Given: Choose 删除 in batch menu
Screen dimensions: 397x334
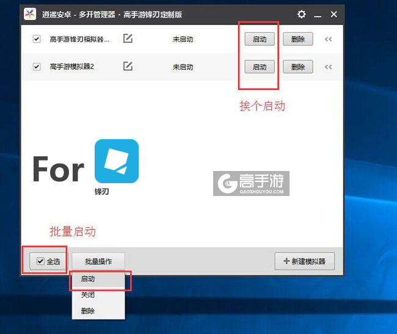Looking at the screenshot, I should (x=98, y=311).
